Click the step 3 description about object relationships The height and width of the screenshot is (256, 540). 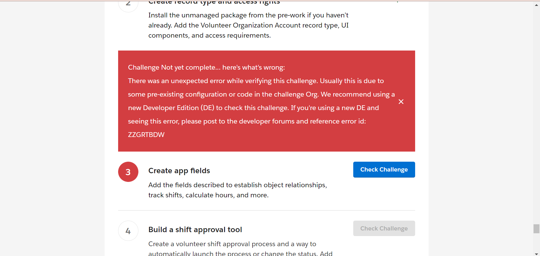pos(238,190)
